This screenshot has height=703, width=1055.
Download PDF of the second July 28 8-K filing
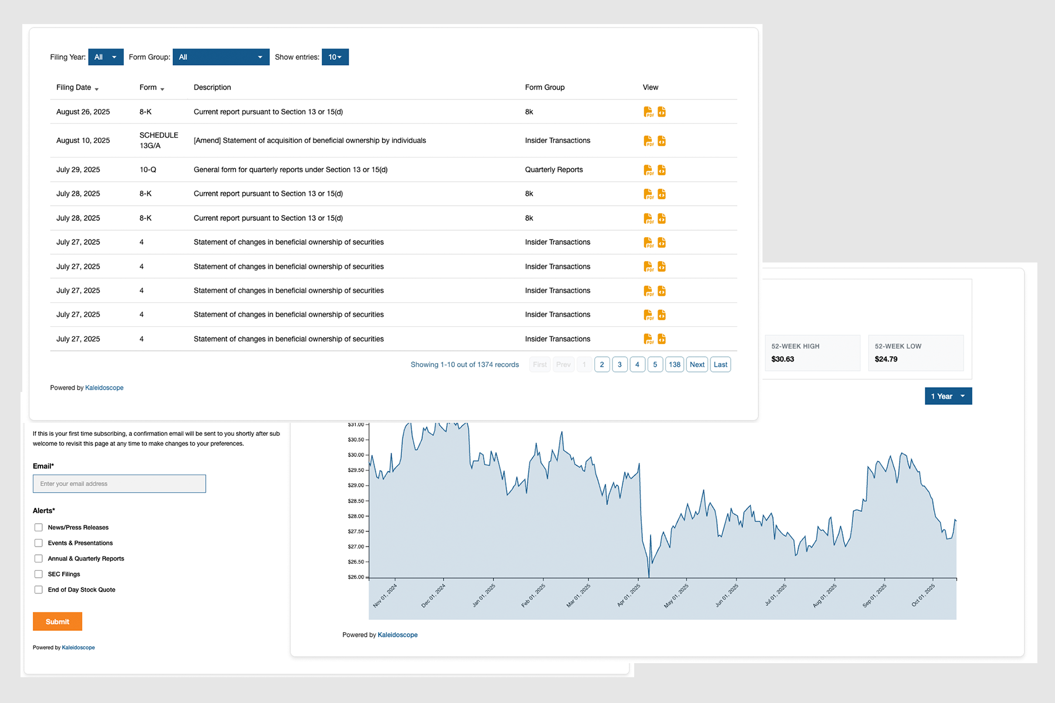(x=649, y=218)
